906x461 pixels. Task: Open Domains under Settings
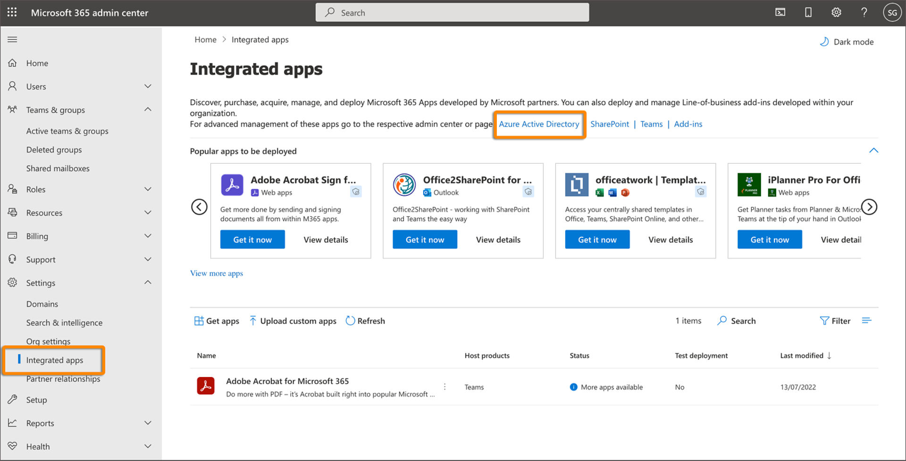click(x=42, y=304)
